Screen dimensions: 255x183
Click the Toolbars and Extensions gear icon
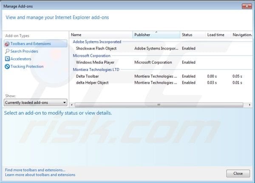point(7,44)
